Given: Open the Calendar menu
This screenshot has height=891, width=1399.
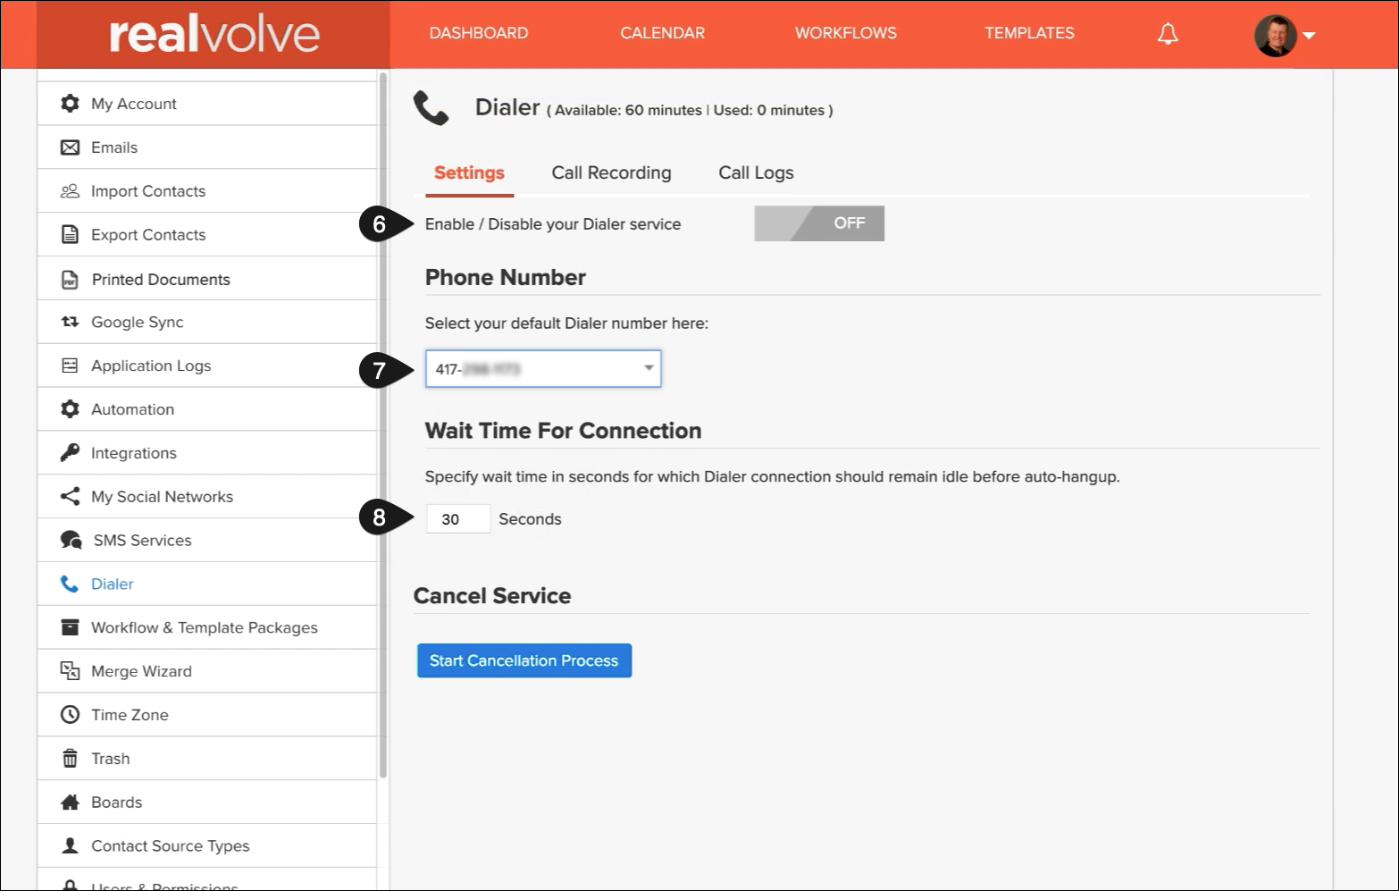Looking at the screenshot, I should [663, 33].
